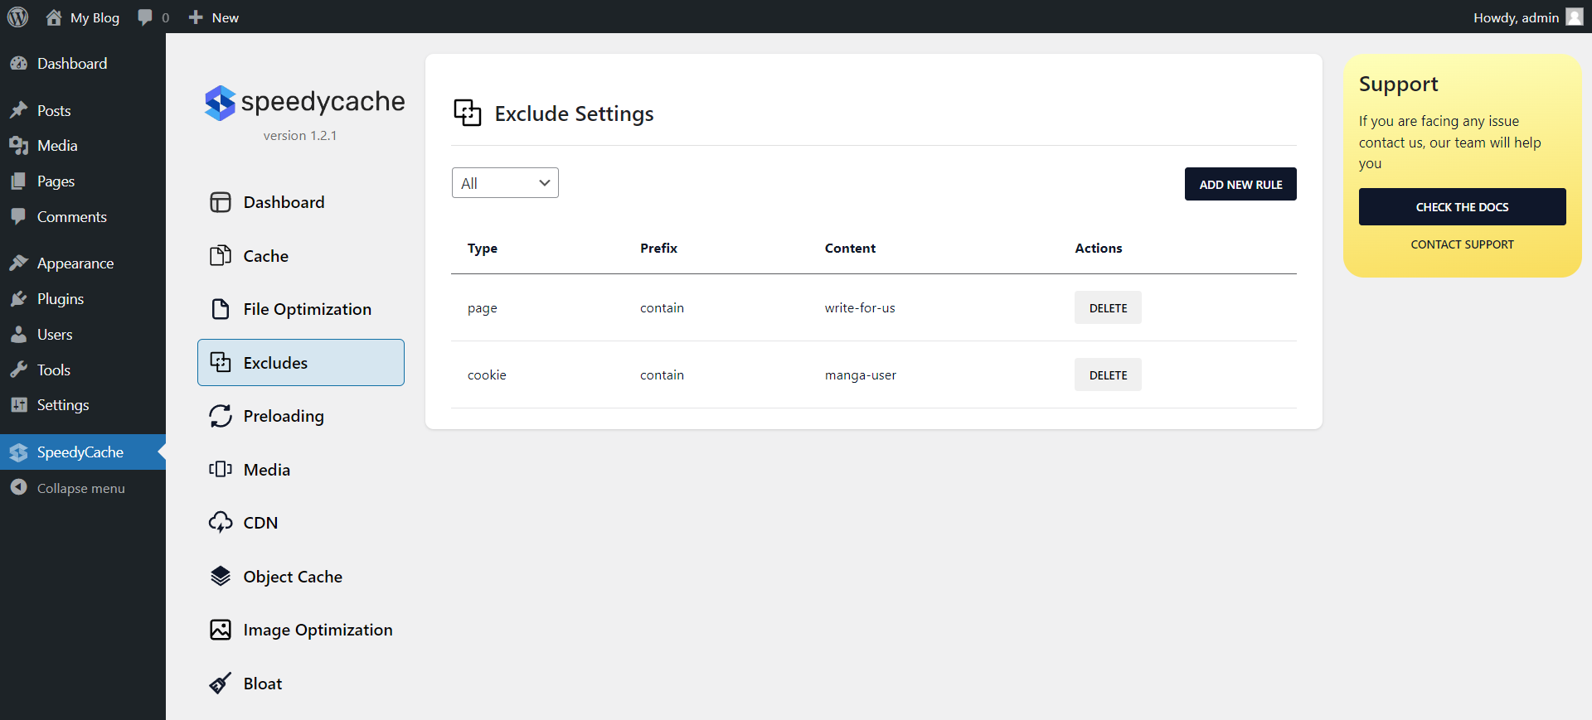Click the write-for-us content cell
Viewport: 1592px width, 720px height.
pyautogui.click(x=860, y=307)
